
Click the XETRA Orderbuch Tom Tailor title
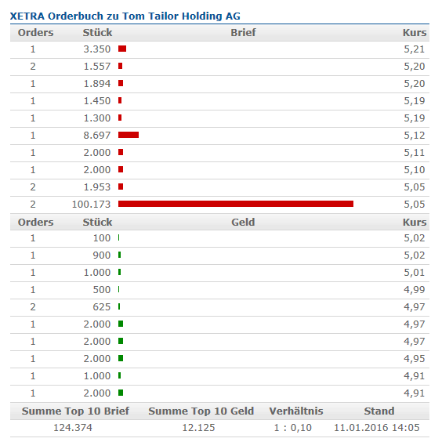tap(125, 16)
